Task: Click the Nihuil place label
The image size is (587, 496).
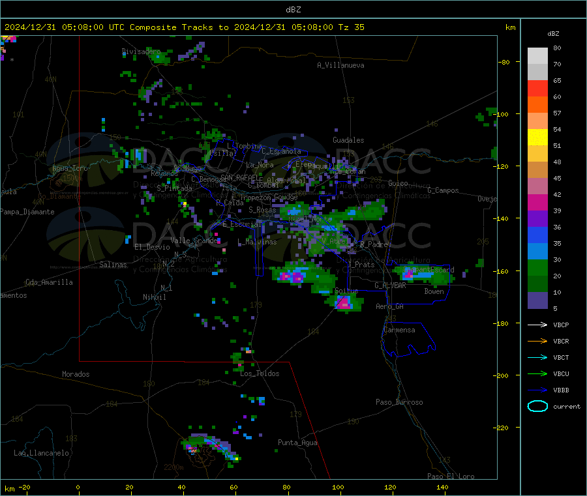Action: tap(154, 297)
